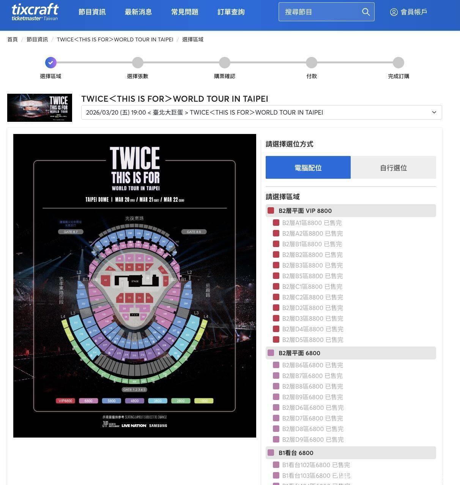Click the red square beside B2層D5區8800

(x=276, y=340)
